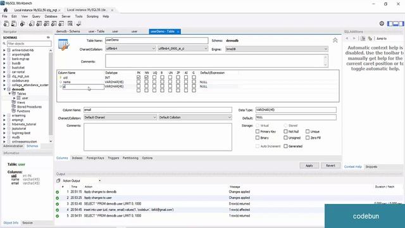Click the Apply button
Screen dimensions: 405x228
pyautogui.click(x=309, y=165)
